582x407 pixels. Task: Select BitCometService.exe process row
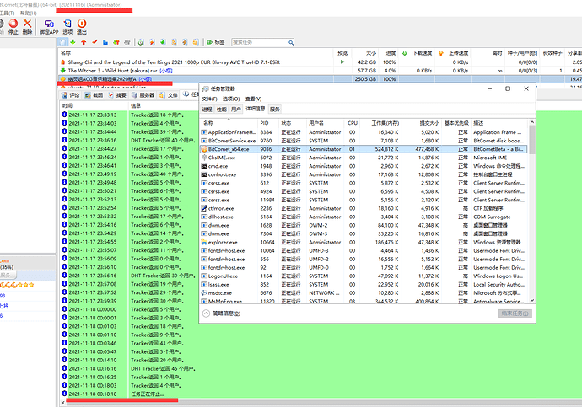tap(364, 141)
